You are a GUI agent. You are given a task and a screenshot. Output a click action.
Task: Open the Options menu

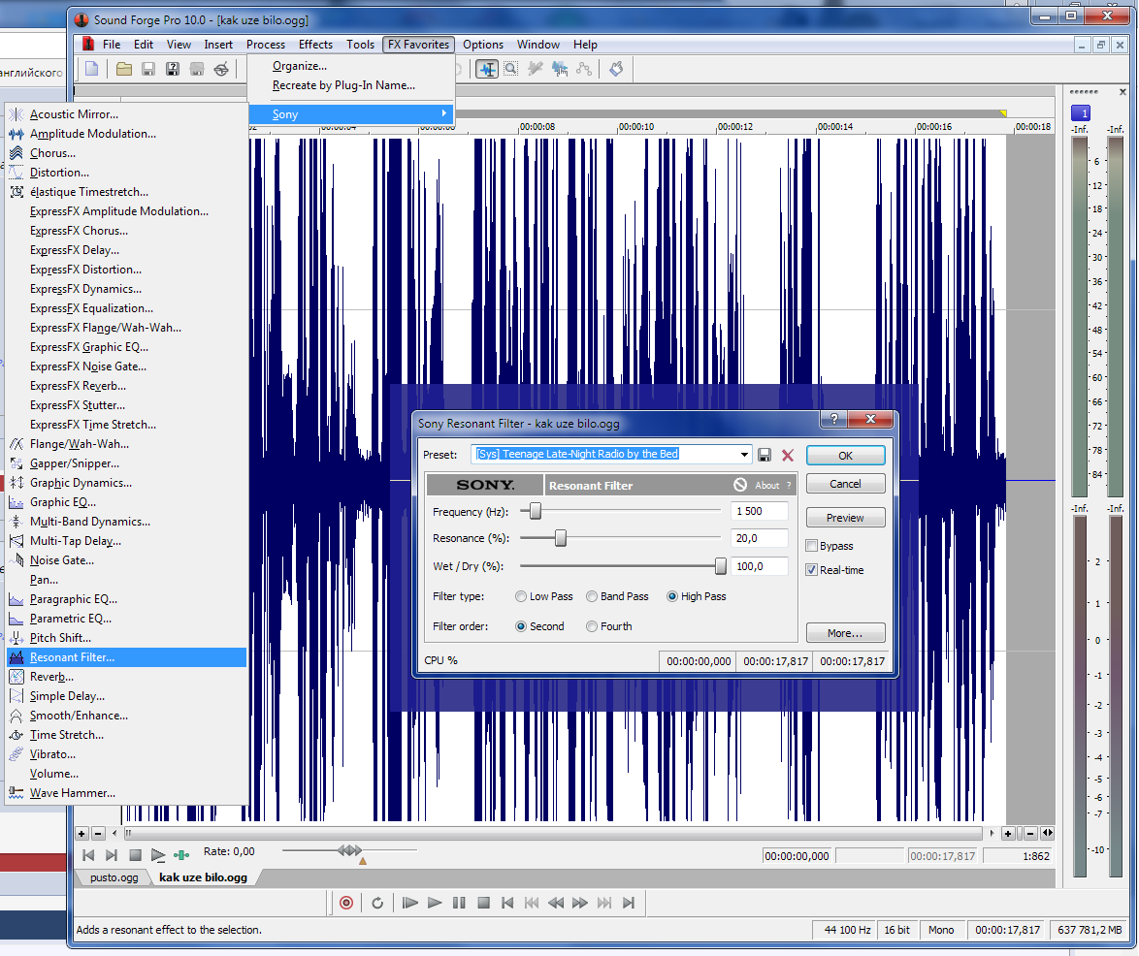(x=483, y=45)
